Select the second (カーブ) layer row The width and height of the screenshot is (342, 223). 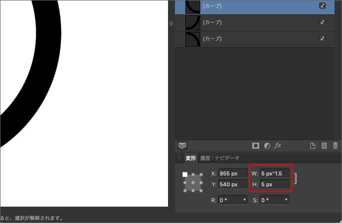click(248, 22)
